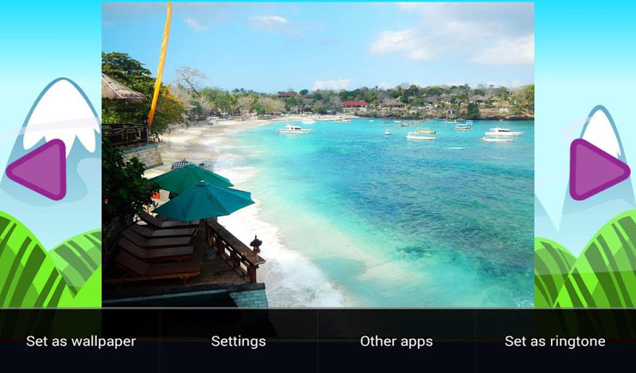The width and height of the screenshot is (636, 373).
Task: Click the stone lantern on the railing
Action: [255, 245]
